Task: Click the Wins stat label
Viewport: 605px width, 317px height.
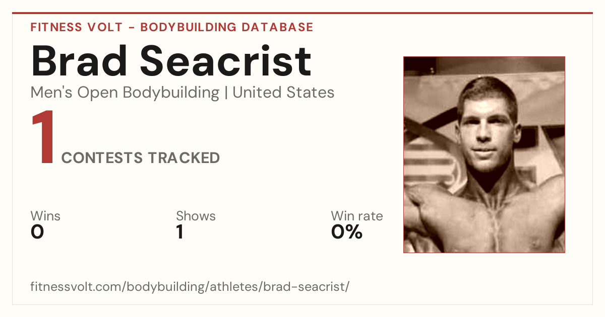Action: [45, 216]
